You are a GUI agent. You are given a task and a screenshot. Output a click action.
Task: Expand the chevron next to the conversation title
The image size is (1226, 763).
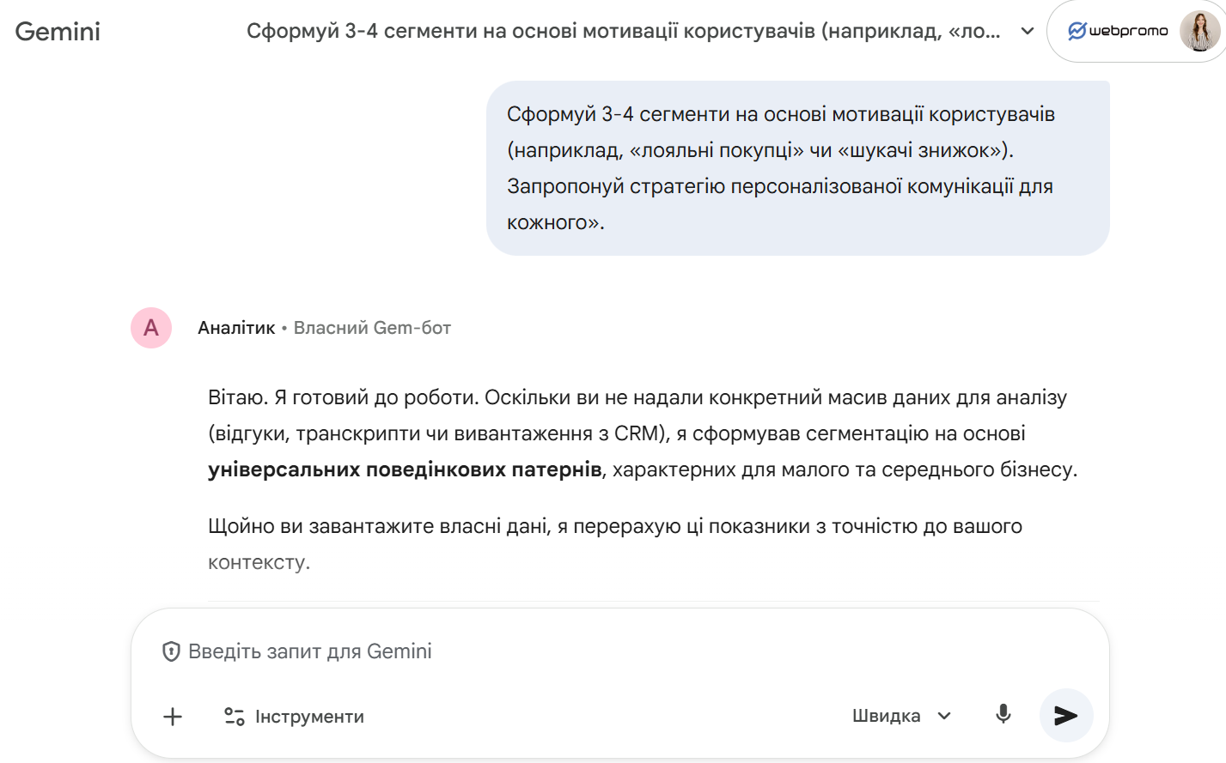click(1027, 32)
